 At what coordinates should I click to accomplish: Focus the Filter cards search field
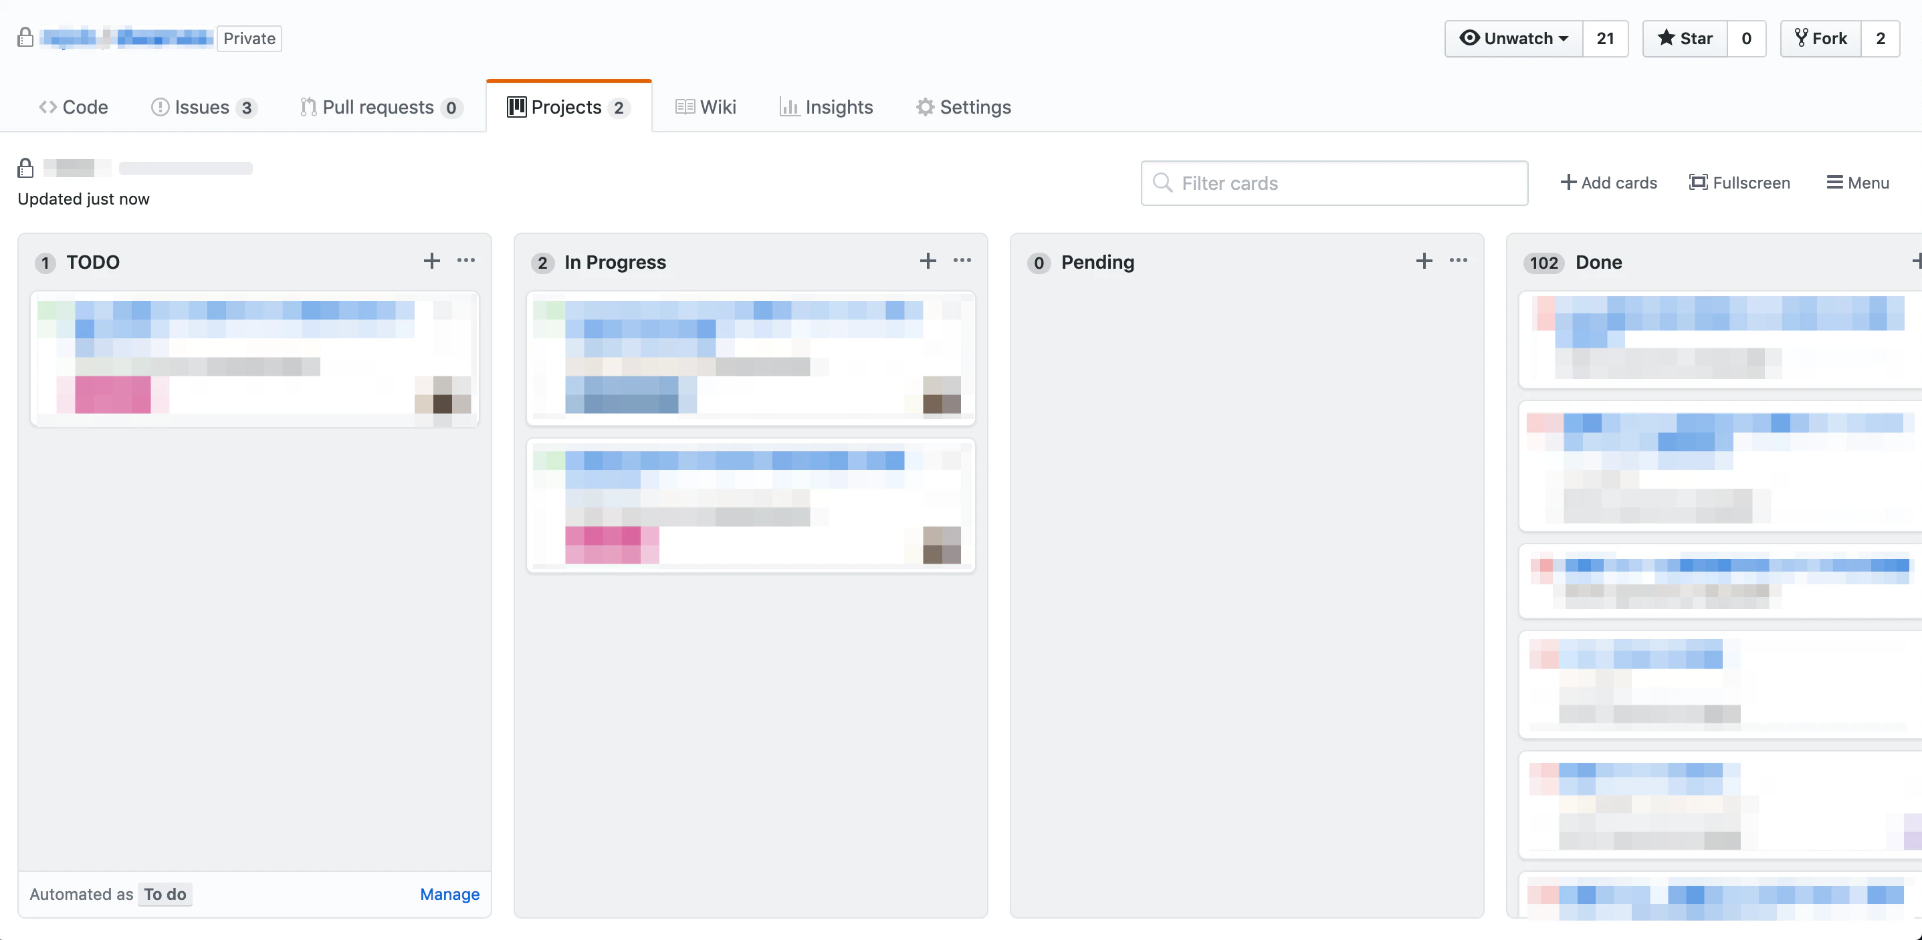click(x=1334, y=183)
